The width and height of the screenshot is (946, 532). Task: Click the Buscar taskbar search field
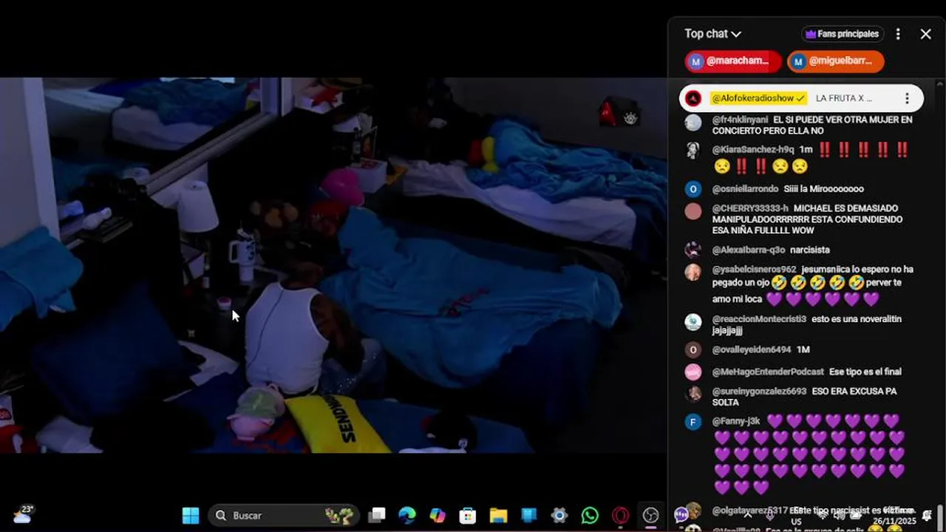[x=285, y=515]
